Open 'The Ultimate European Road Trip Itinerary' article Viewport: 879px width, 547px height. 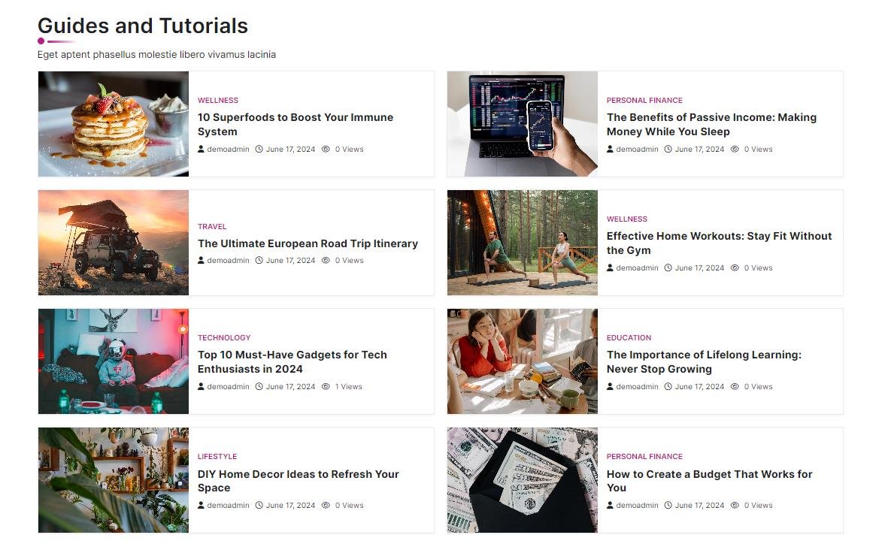[308, 243]
